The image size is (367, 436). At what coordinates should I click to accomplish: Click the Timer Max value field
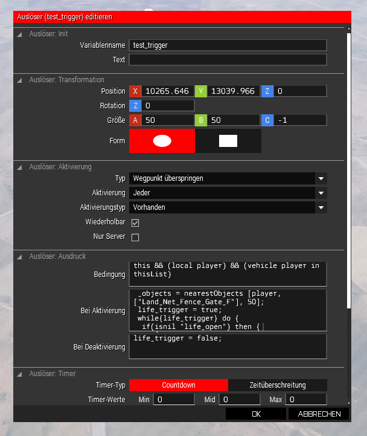click(x=306, y=400)
